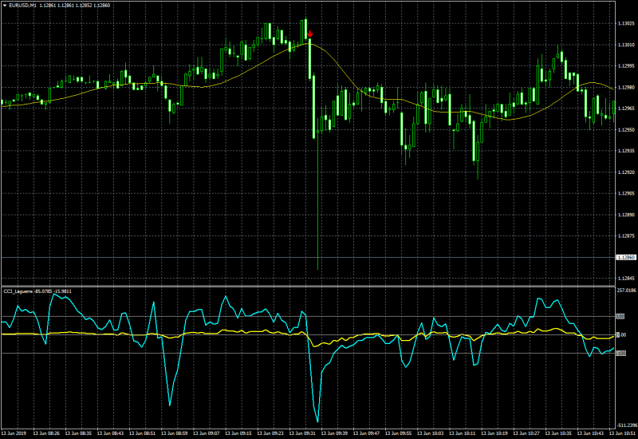Click the 1.12935 price axis label
Image resolution: width=638 pixels, height=439 pixels.
coord(626,151)
